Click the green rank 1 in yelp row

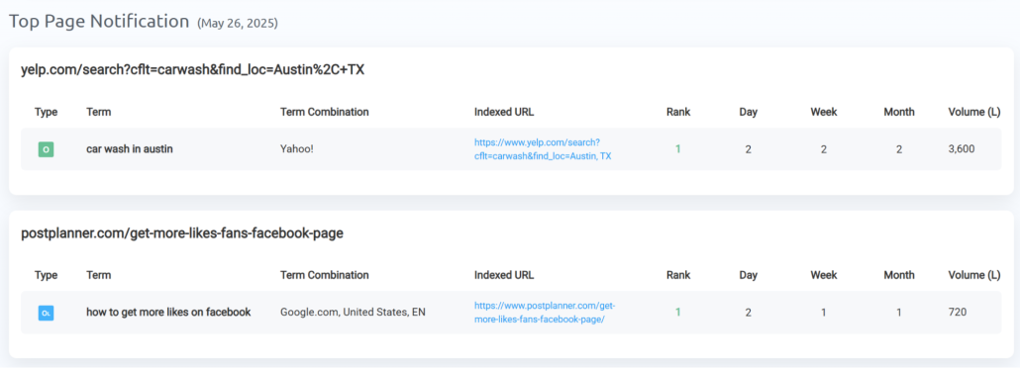(677, 149)
